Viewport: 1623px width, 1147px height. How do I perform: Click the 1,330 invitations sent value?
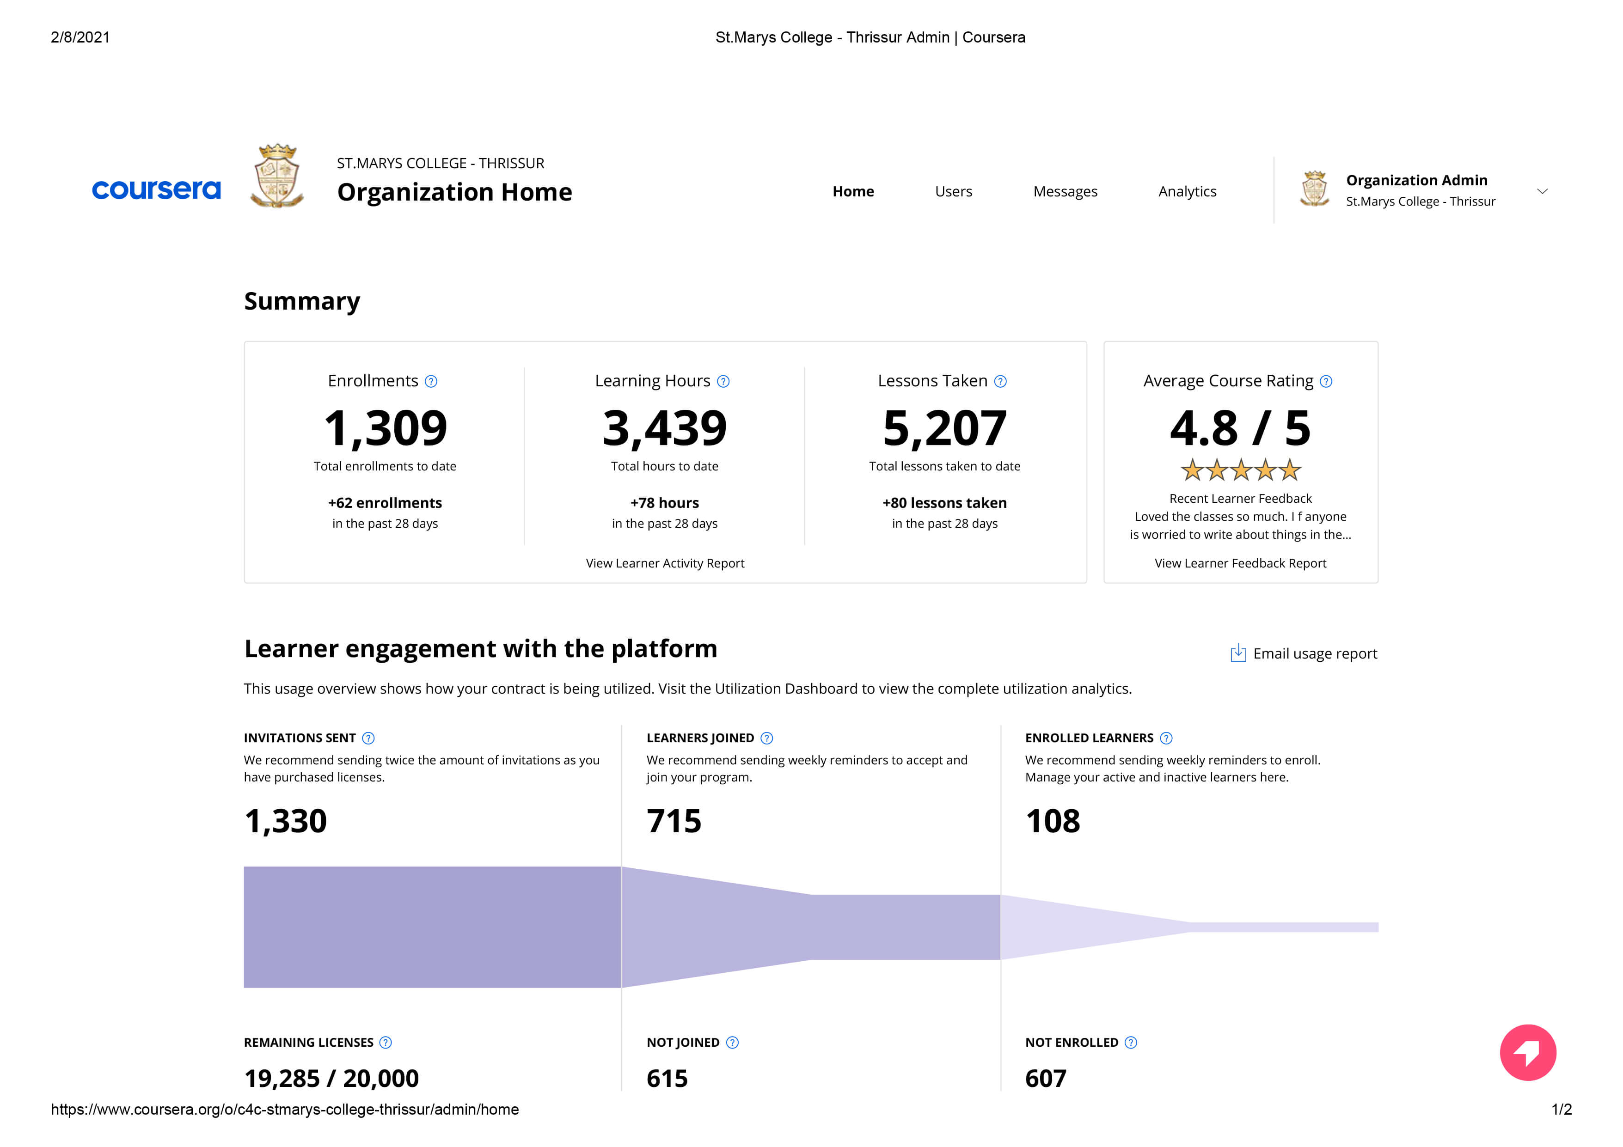pos(286,821)
